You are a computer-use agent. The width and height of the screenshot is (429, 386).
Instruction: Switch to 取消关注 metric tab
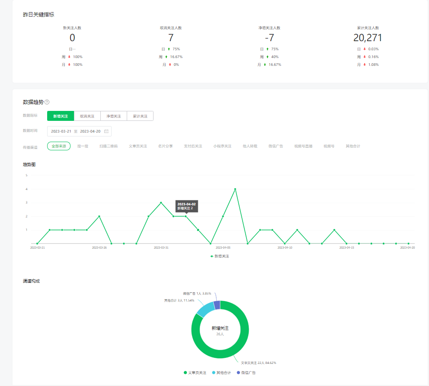tap(87, 116)
